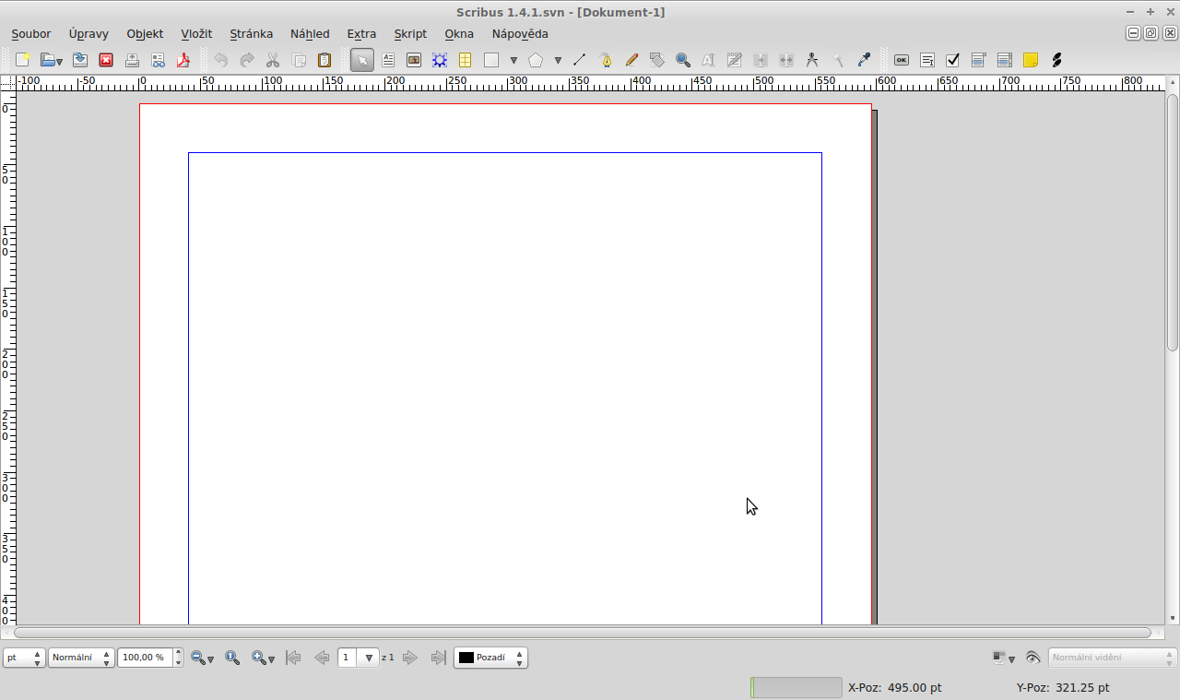Select the Insert Render Frame tool
The width and height of the screenshot is (1180, 700).
point(440,60)
